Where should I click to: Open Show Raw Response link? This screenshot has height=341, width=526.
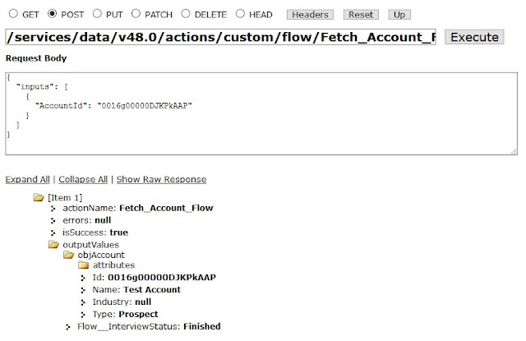tap(161, 179)
